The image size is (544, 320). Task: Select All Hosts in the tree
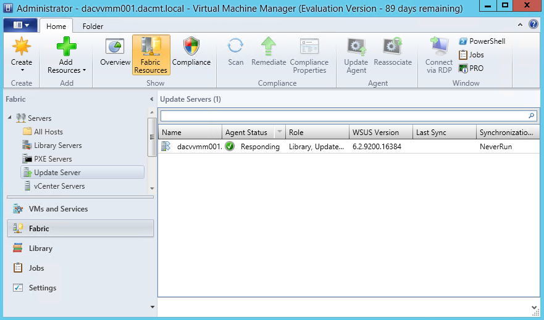pyautogui.click(x=48, y=132)
